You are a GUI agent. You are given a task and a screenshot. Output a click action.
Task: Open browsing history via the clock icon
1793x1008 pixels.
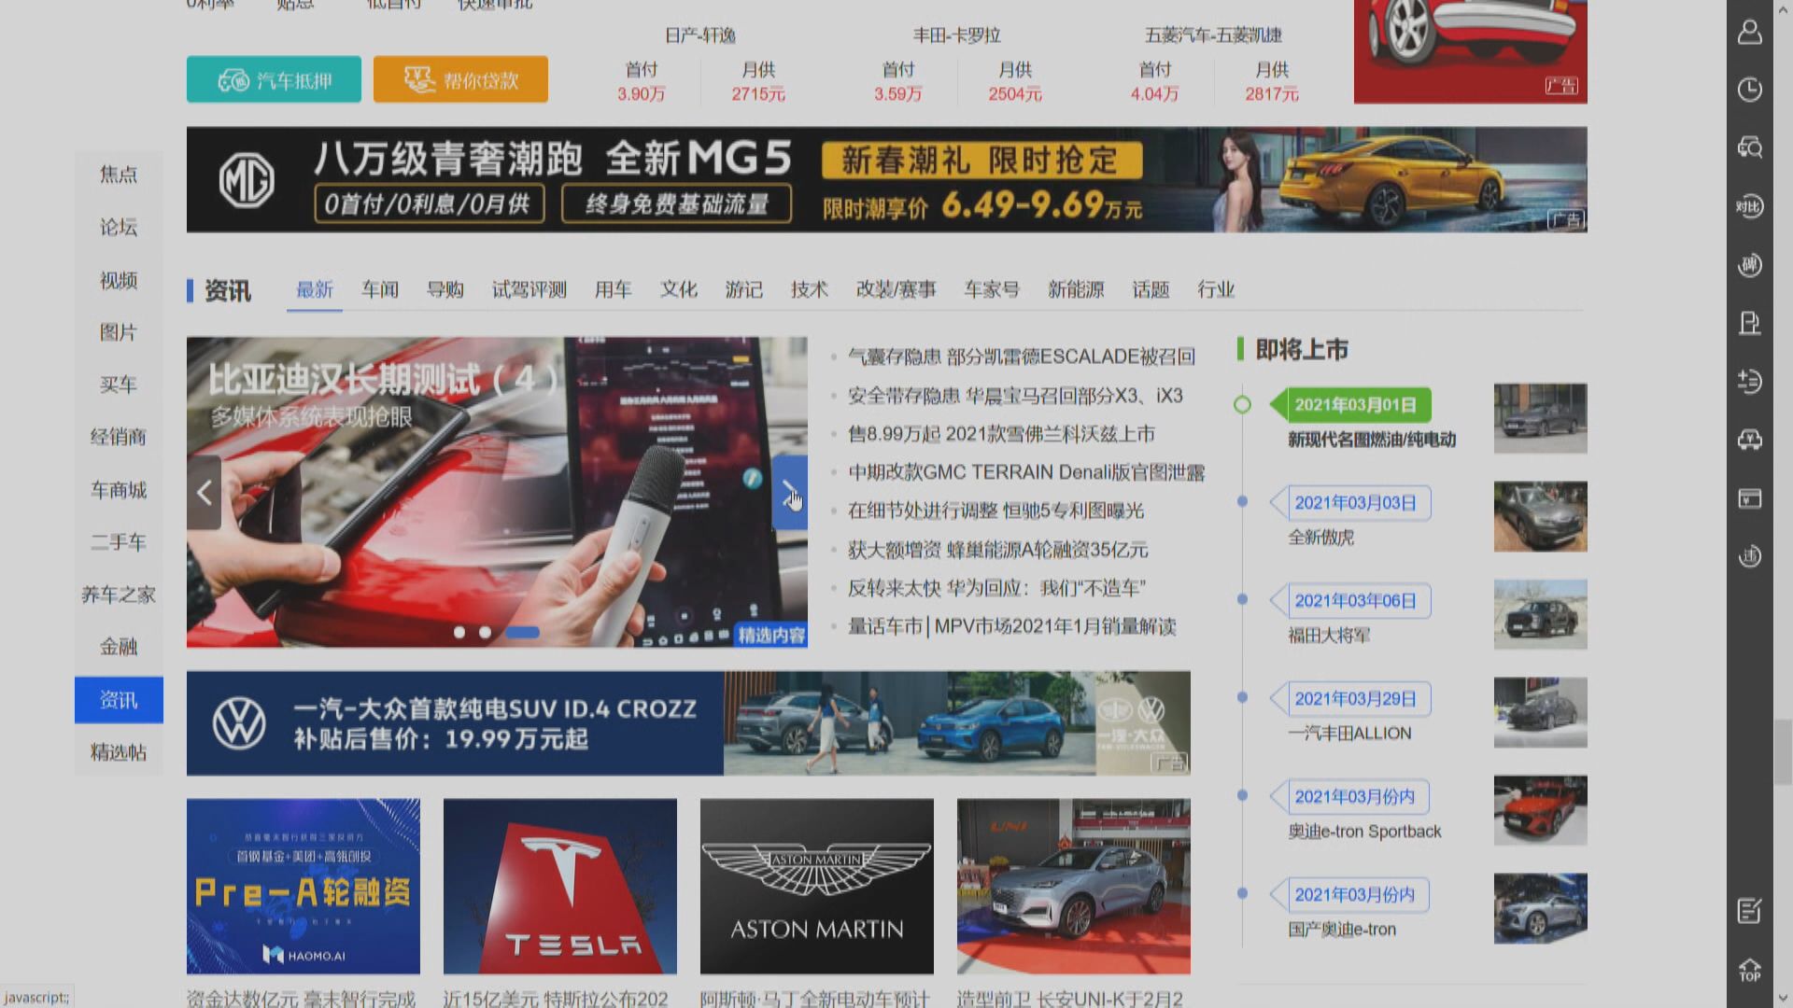(x=1751, y=90)
